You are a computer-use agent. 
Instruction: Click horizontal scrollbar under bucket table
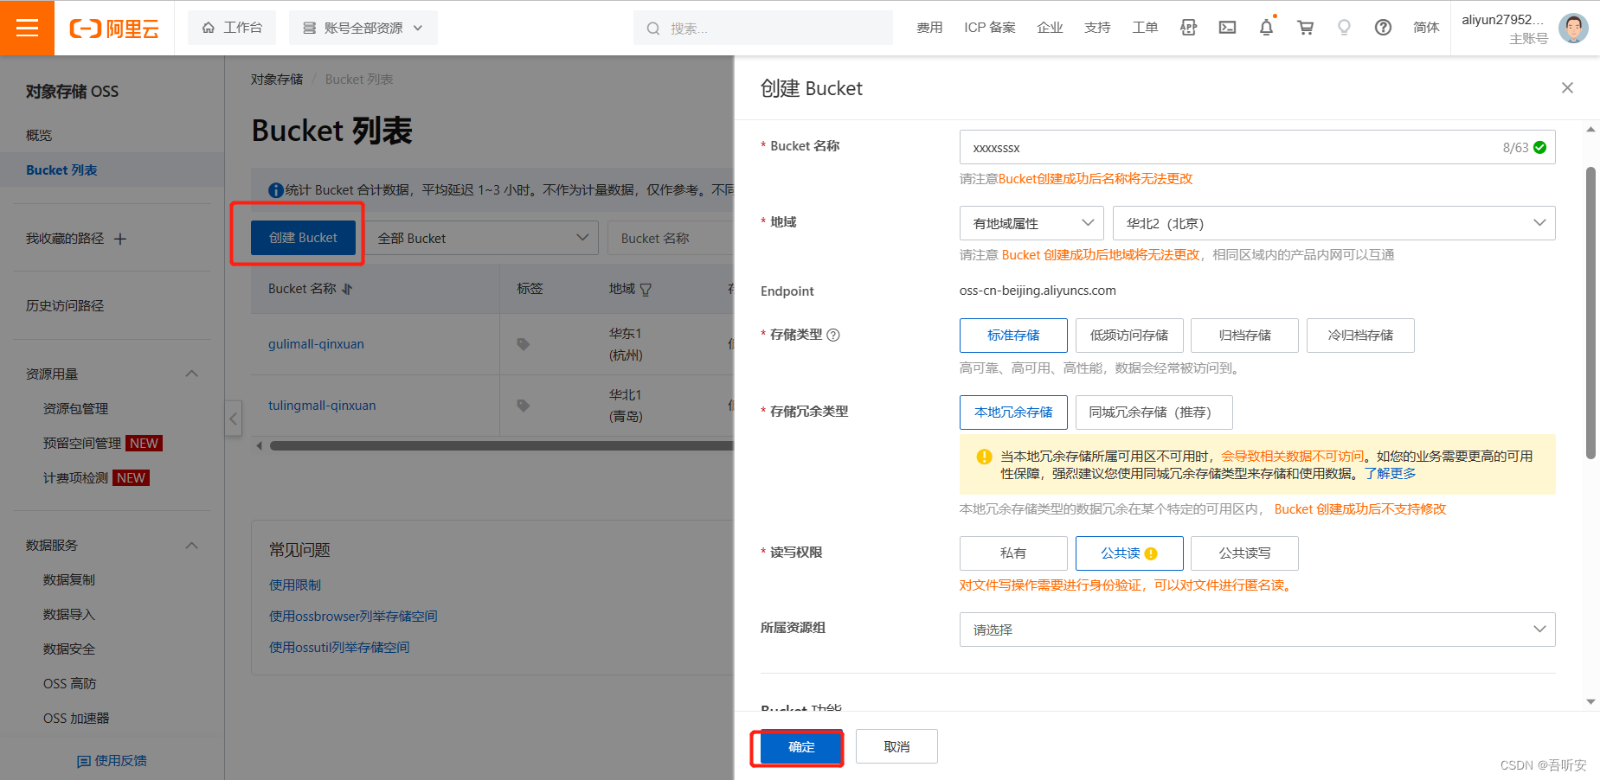(x=502, y=446)
